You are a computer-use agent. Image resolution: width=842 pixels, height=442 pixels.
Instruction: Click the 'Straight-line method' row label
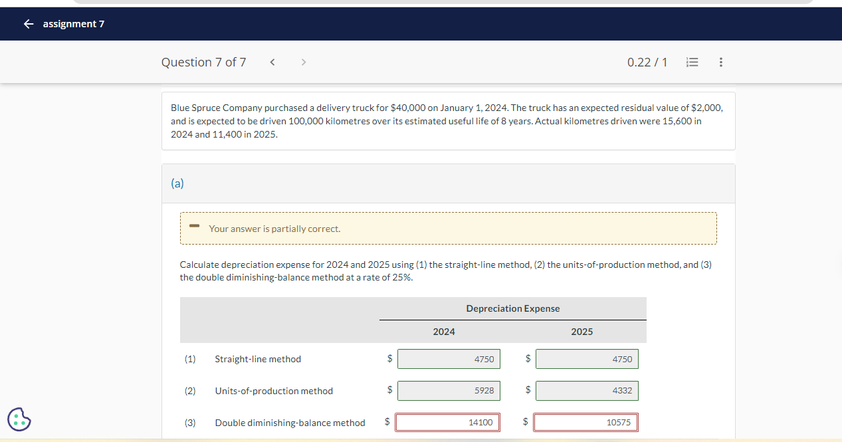(x=258, y=359)
